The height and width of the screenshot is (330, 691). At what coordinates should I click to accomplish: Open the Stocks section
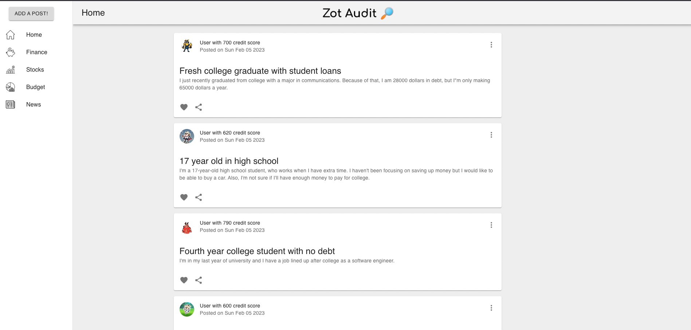[35, 70]
